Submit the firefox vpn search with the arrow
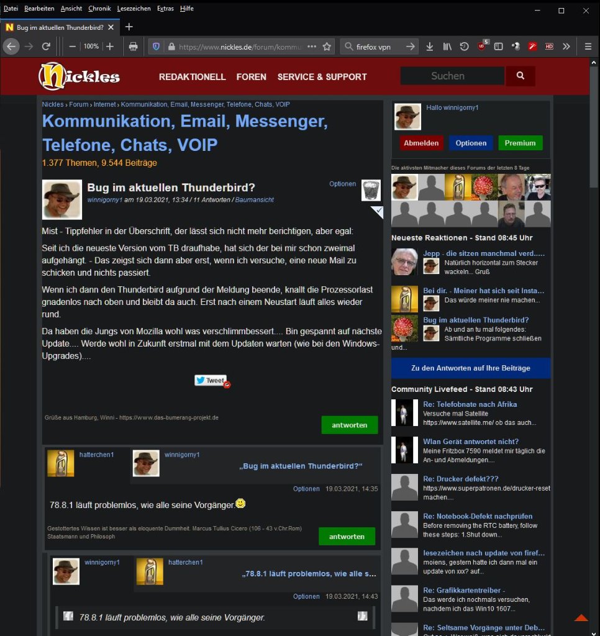This screenshot has height=636, width=600. [410, 47]
